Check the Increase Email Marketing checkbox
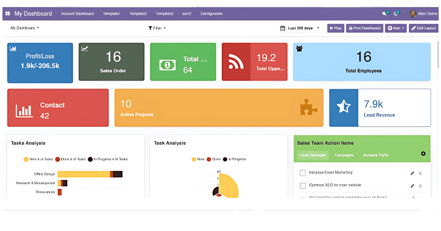Viewport: 441px width, 231px height. click(303, 173)
